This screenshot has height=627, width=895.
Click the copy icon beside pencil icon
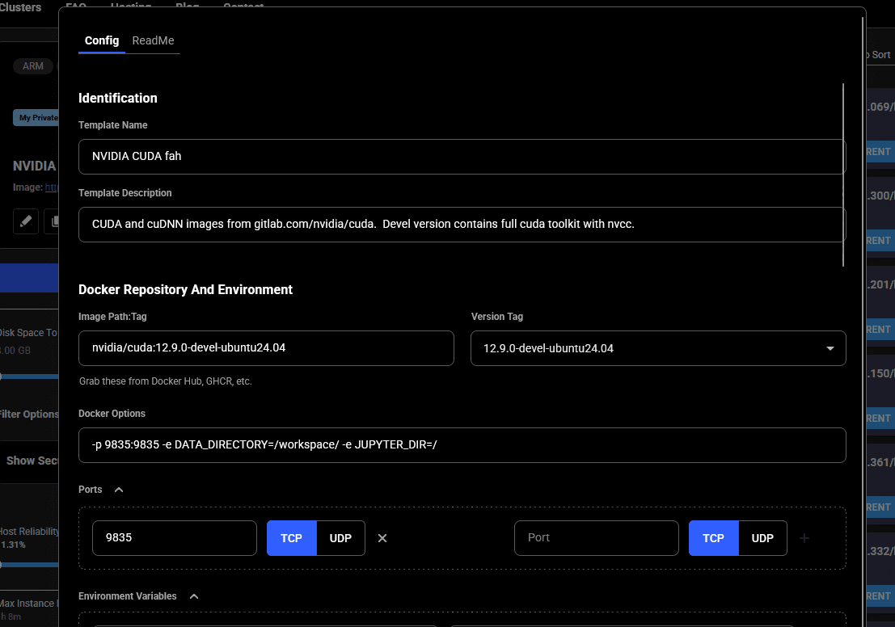(53, 221)
